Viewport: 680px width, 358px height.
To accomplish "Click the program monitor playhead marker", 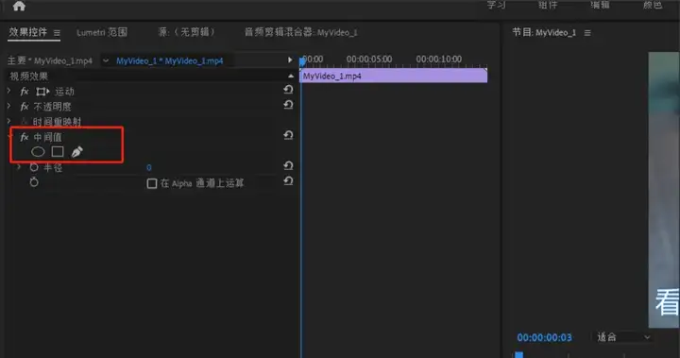I will [518, 354].
